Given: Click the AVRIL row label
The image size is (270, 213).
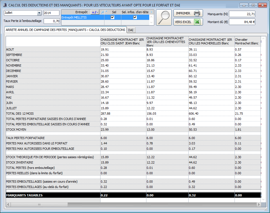Looking at the screenshot, I should click(x=10, y=92).
